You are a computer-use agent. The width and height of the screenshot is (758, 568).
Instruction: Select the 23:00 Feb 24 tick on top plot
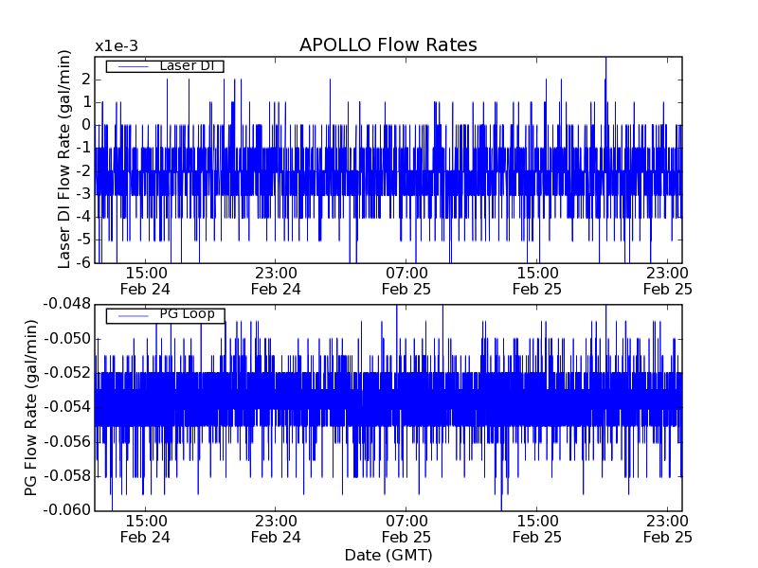tap(276, 280)
